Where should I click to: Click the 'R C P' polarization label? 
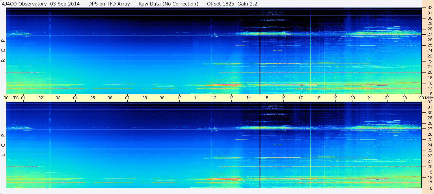click(3, 51)
